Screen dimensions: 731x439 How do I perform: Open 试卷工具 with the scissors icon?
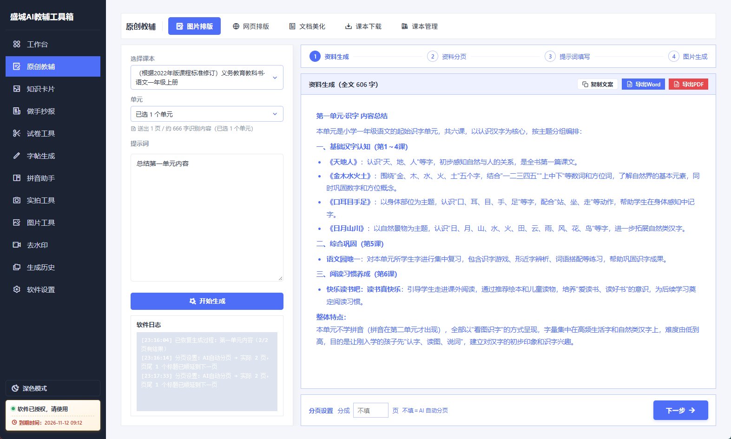point(53,133)
